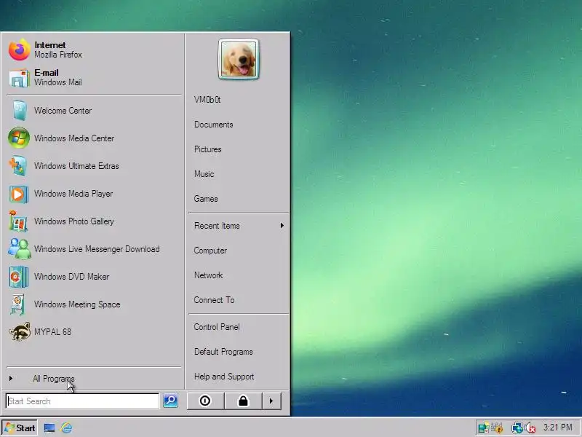Viewport: 582px width, 437px height.
Task: Focus the Start Search input field
Action: [x=82, y=401]
